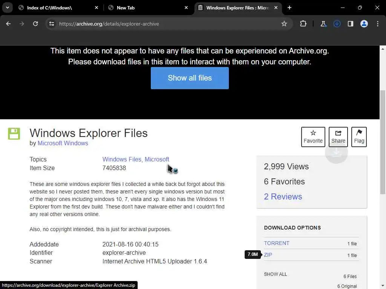Close the Index of C:\Windows\ tab
This screenshot has width=386, height=289.
coord(96,8)
